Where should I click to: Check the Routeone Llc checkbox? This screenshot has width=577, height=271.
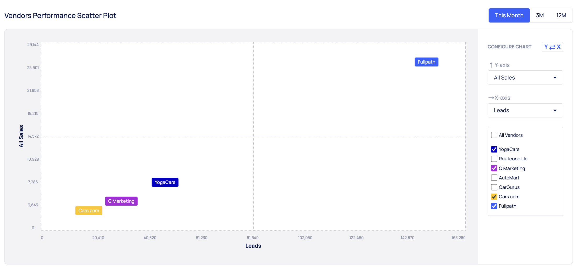[494, 159]
